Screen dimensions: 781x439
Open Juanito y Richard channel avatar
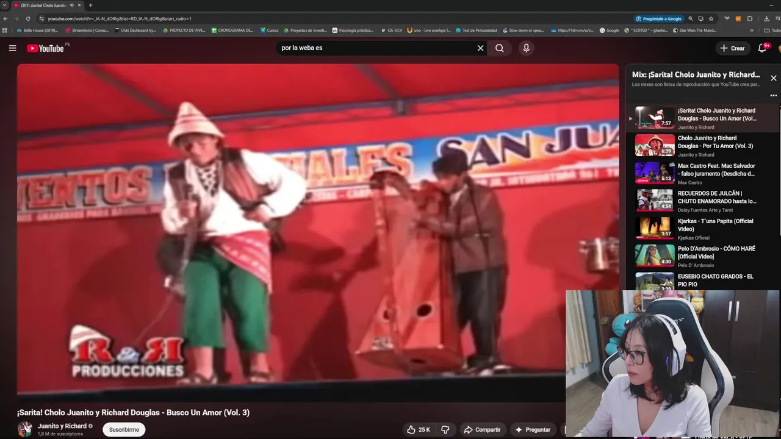coord(25,429)
